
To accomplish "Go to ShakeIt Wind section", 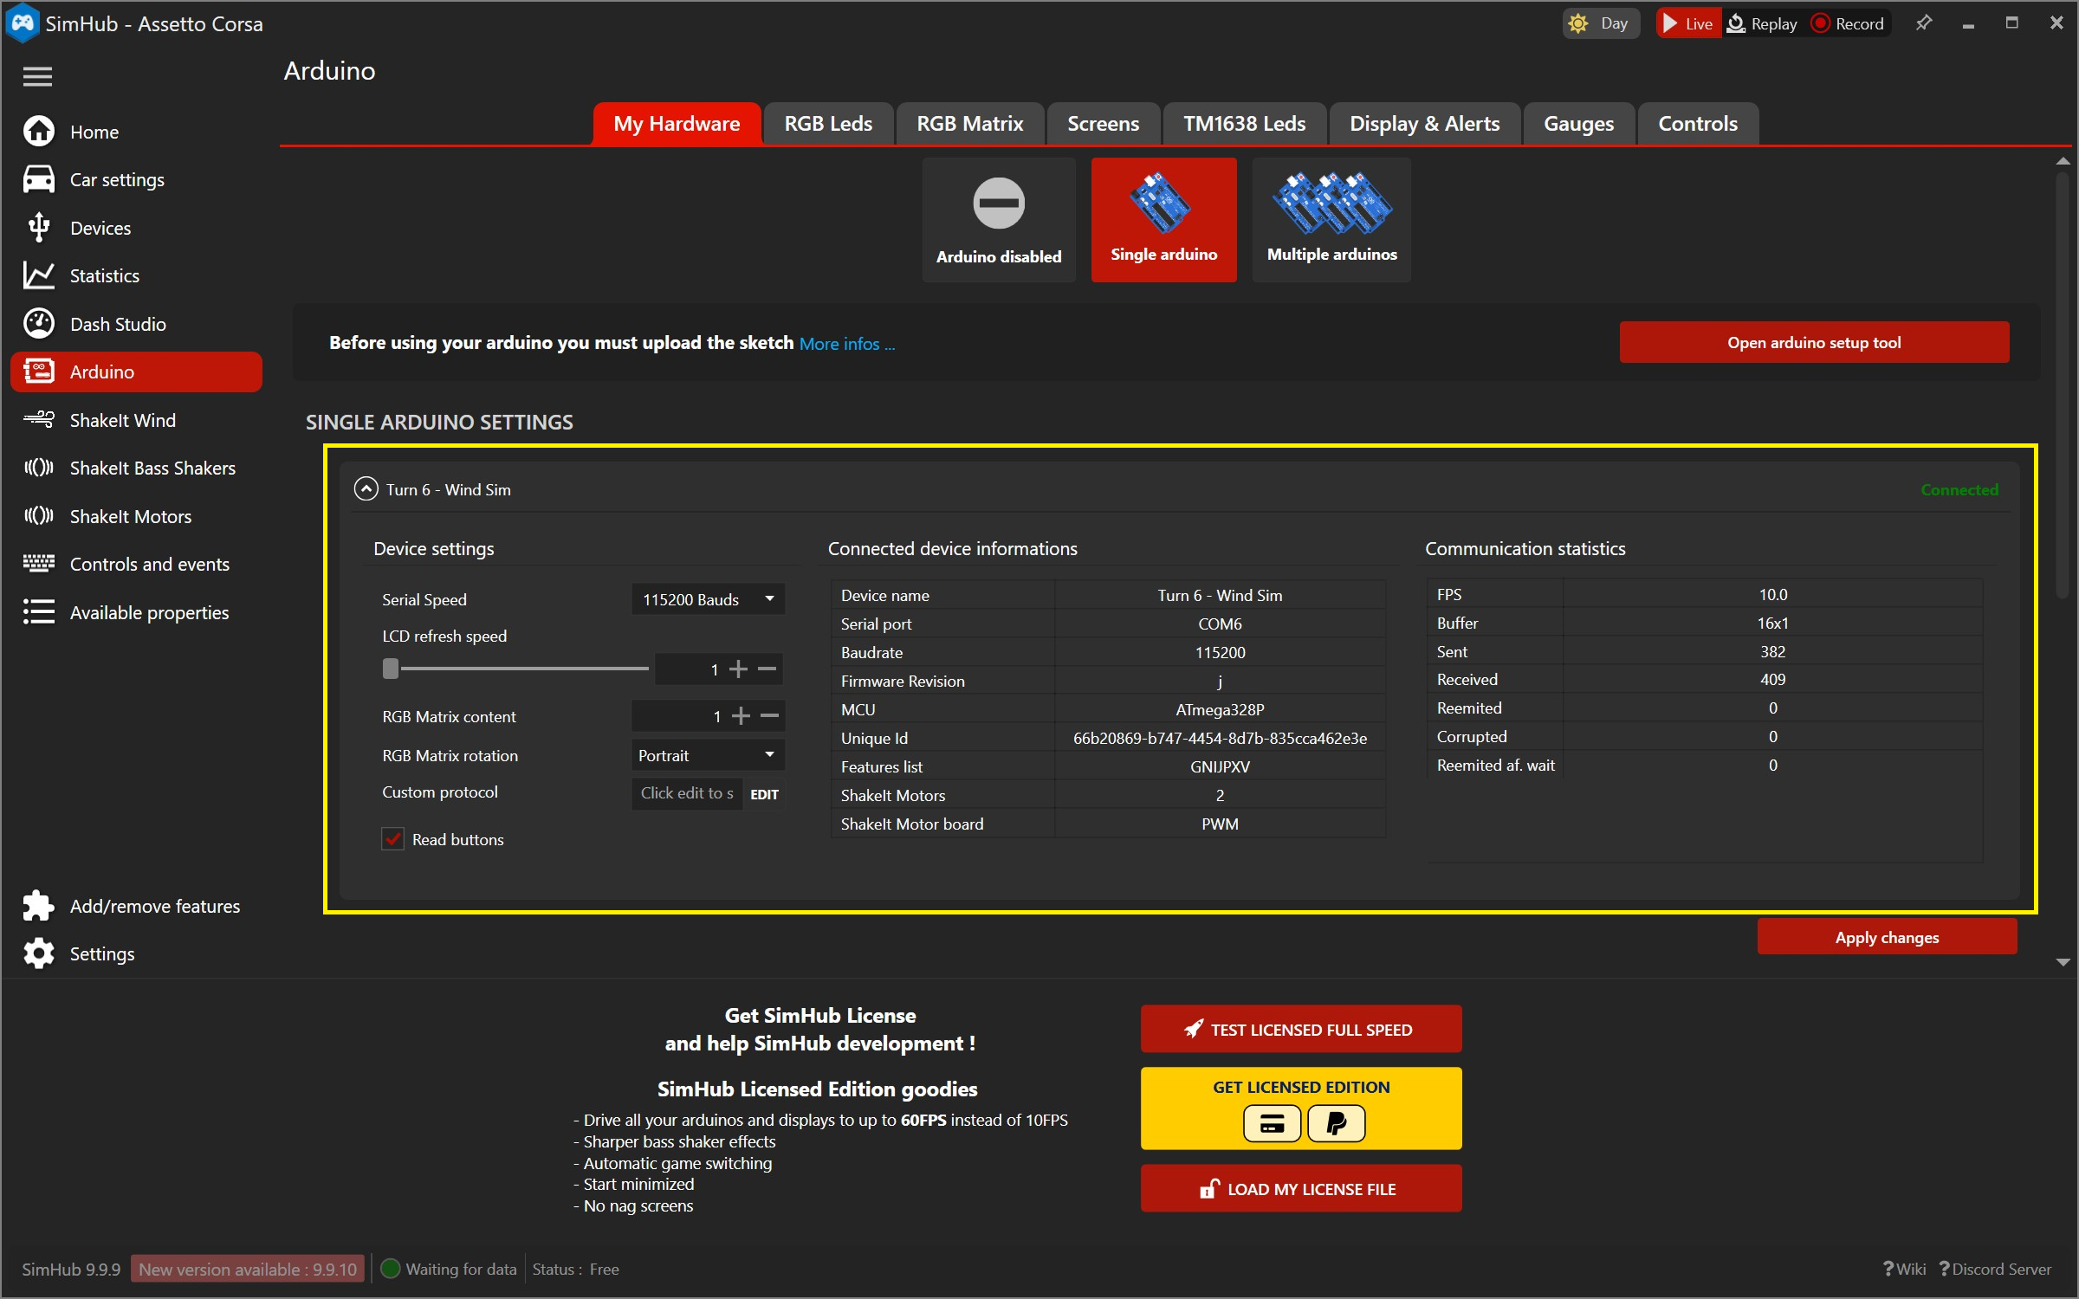I will pyautogui.click(x=122, y=420).
